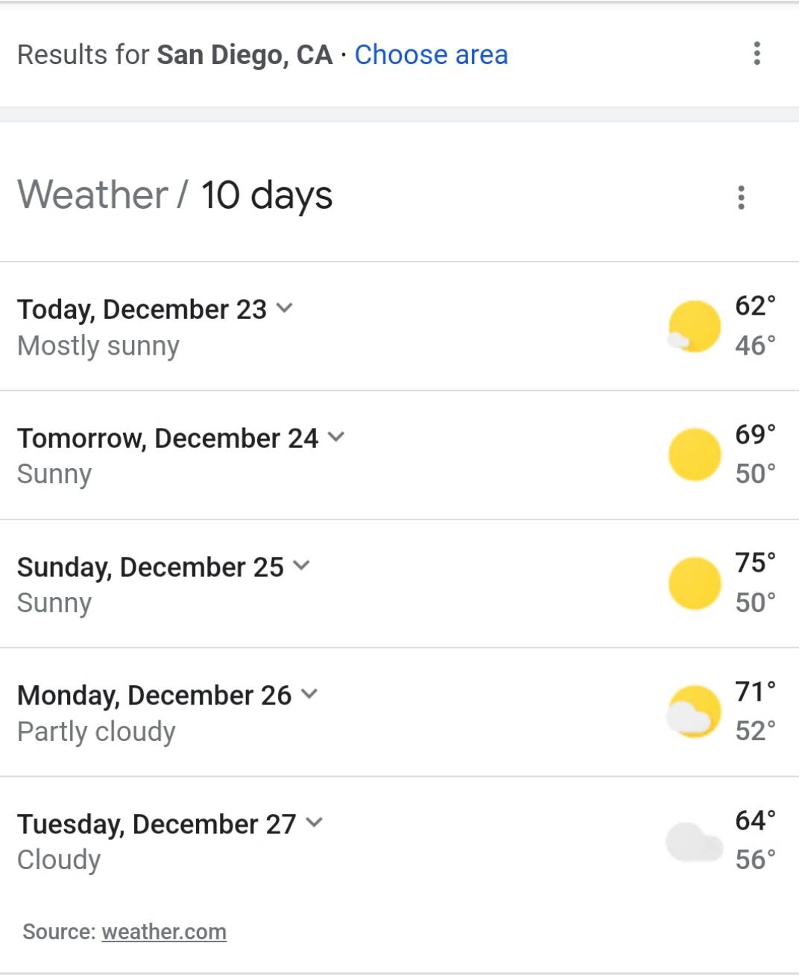Click the sunny icon for December 24
The width and height of the screenshot is (805, 978).
pyautogui.click(x=695, y=455)
